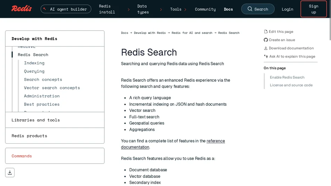Open Best practices in the sidebar
Viewport: 331px width, 186px height.
click(x=42, y=104)
